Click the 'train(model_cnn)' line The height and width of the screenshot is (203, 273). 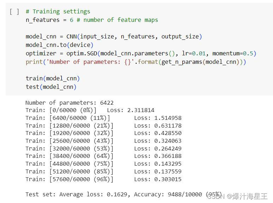(x=53, y=79)
